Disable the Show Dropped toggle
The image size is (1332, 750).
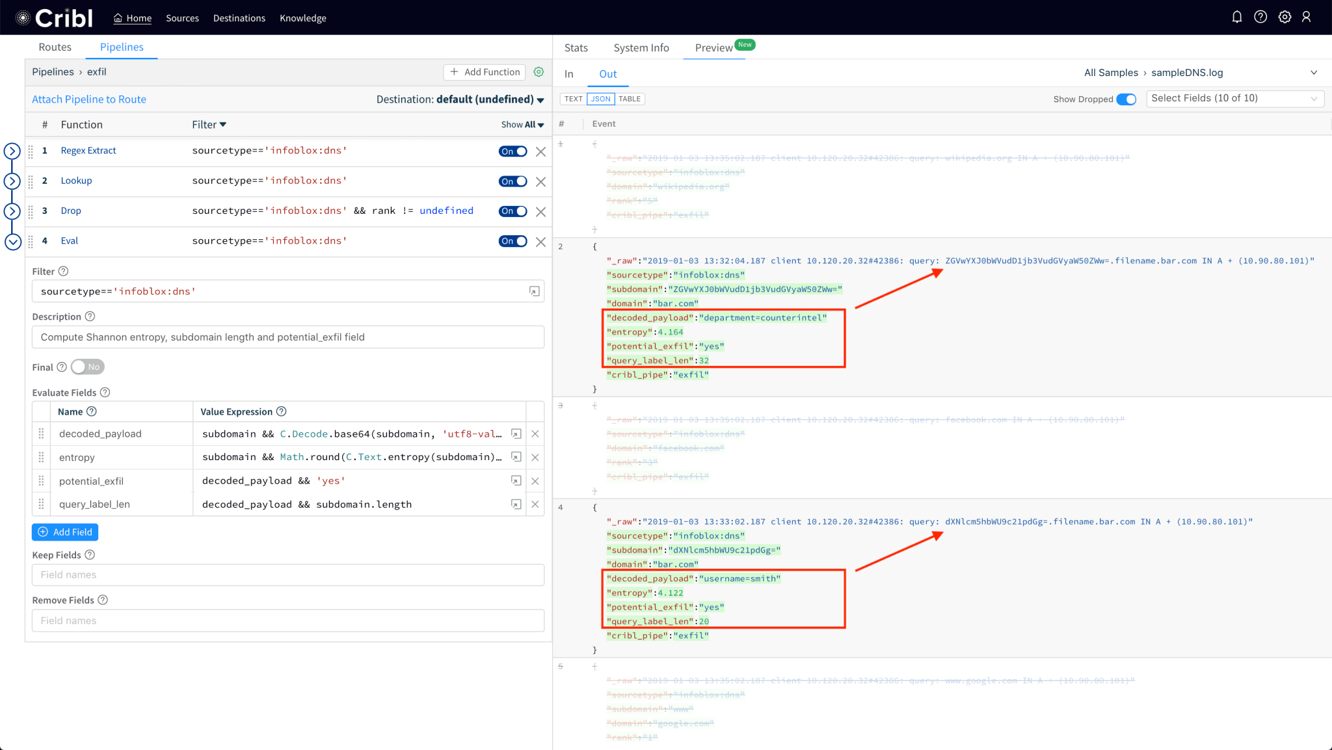coord(1126,99)
